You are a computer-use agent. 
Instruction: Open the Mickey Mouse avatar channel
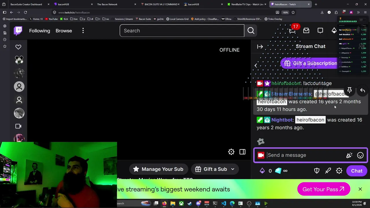click(19, 60)
